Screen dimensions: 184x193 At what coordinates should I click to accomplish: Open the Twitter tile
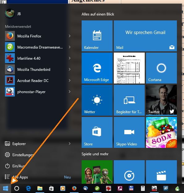(x=161, y=100)
